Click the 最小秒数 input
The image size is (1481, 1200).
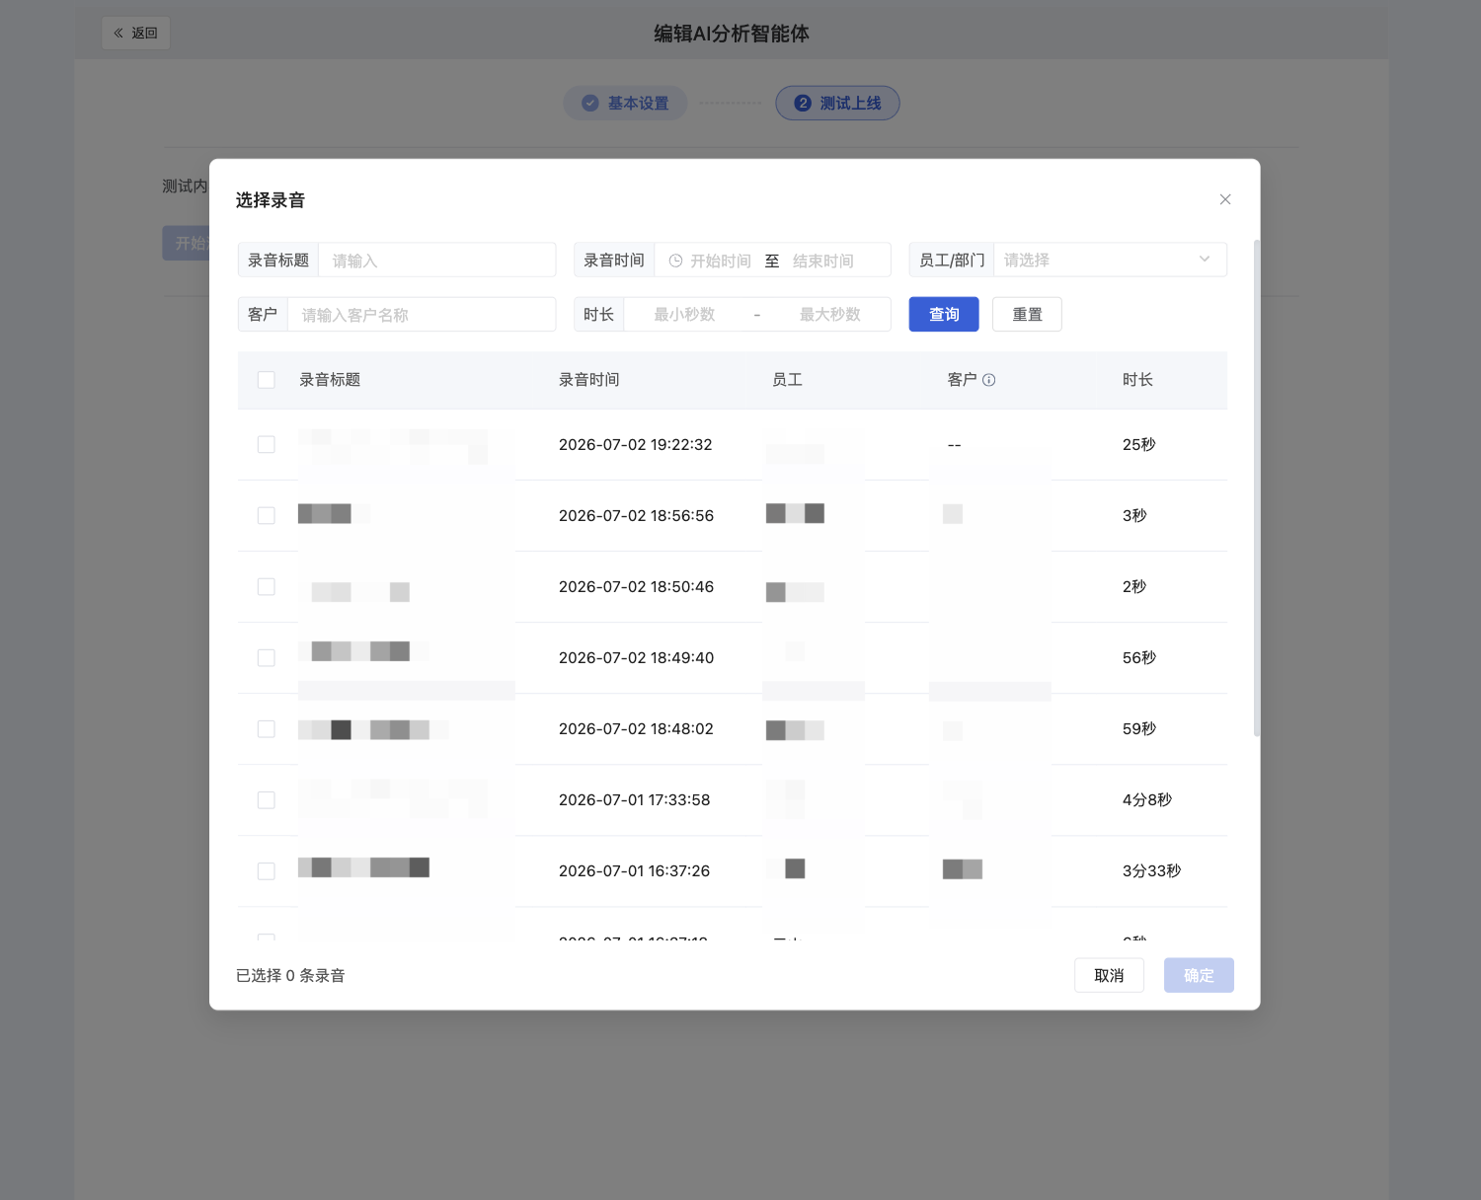(684, 314)
